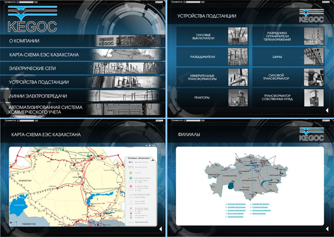Open КАРТА-СХЕМА ЕЭС КАЗАХСТАНА menu entry
The width and height of the screenshot is (334, 237).
tap(83, 55)
